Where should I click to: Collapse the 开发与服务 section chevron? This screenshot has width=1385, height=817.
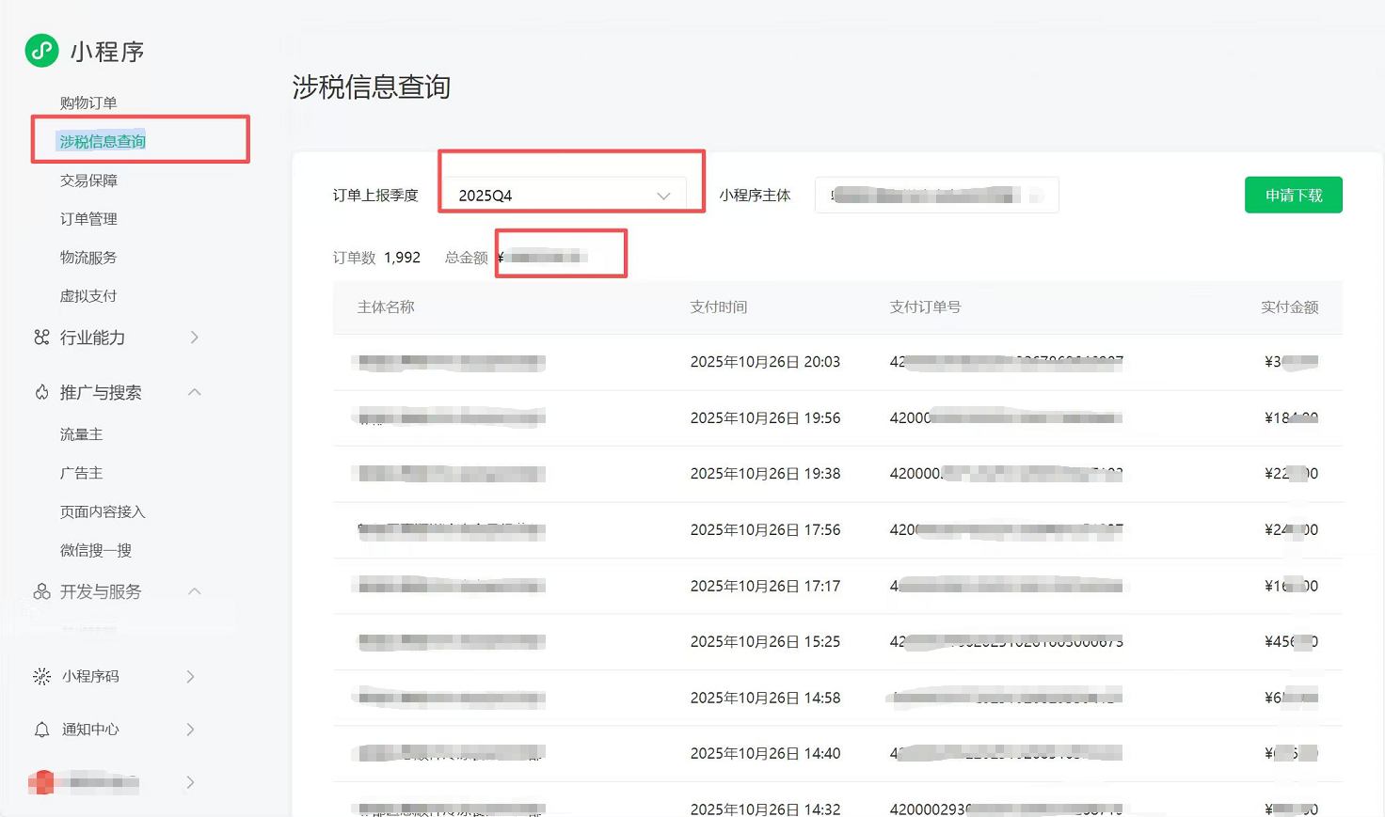point(195,591)
